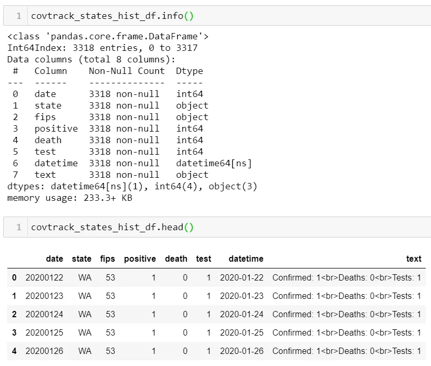Select the 'death' table column header
The image size is (431, 366).
pos(176,259)
